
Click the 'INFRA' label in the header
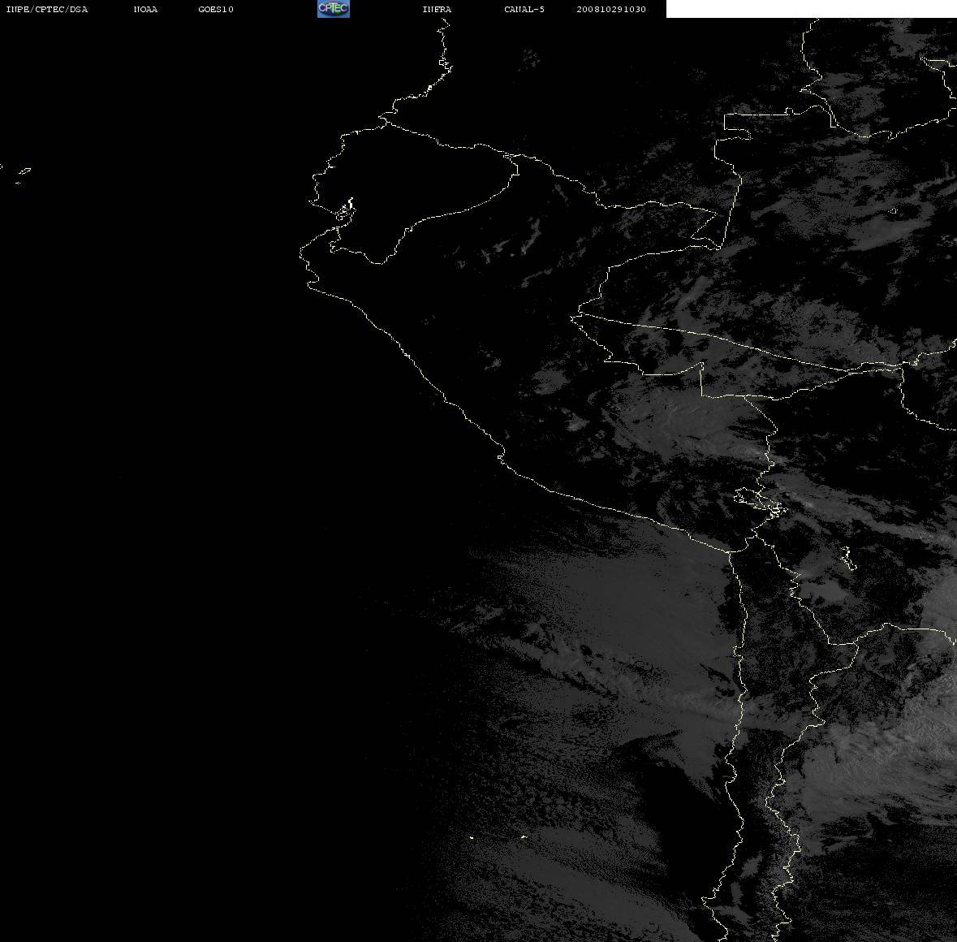click(437, 9)
